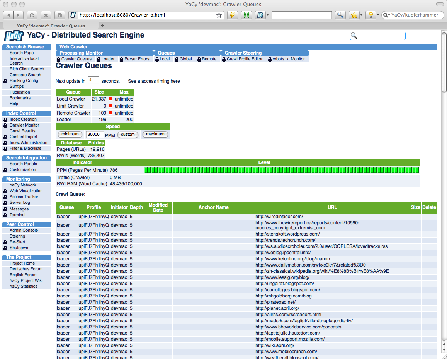
Task: Open the Crawl Profile Editor tab
Action: [x=244, y=59]
